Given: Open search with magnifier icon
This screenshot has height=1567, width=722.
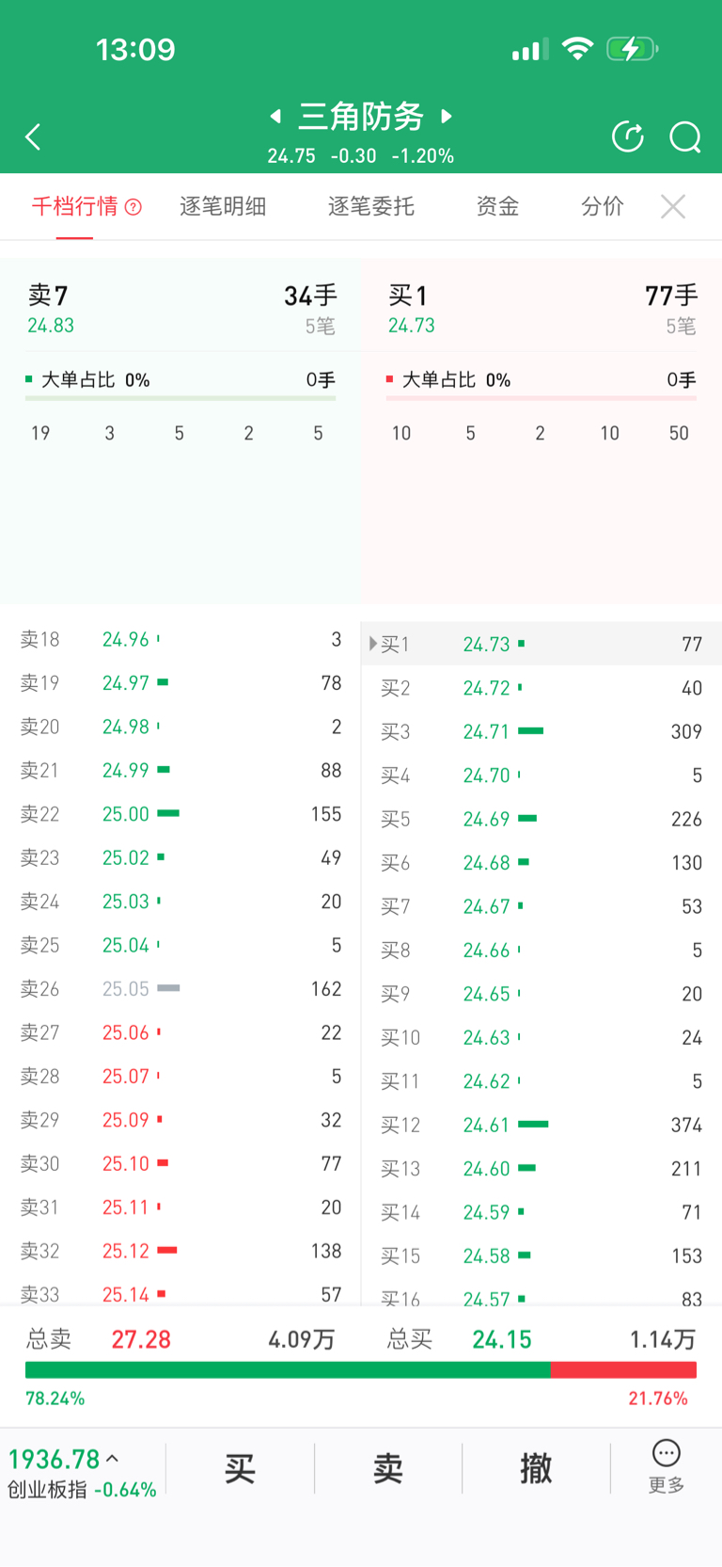Looking at the screenshot, I should tap(685, 137).
